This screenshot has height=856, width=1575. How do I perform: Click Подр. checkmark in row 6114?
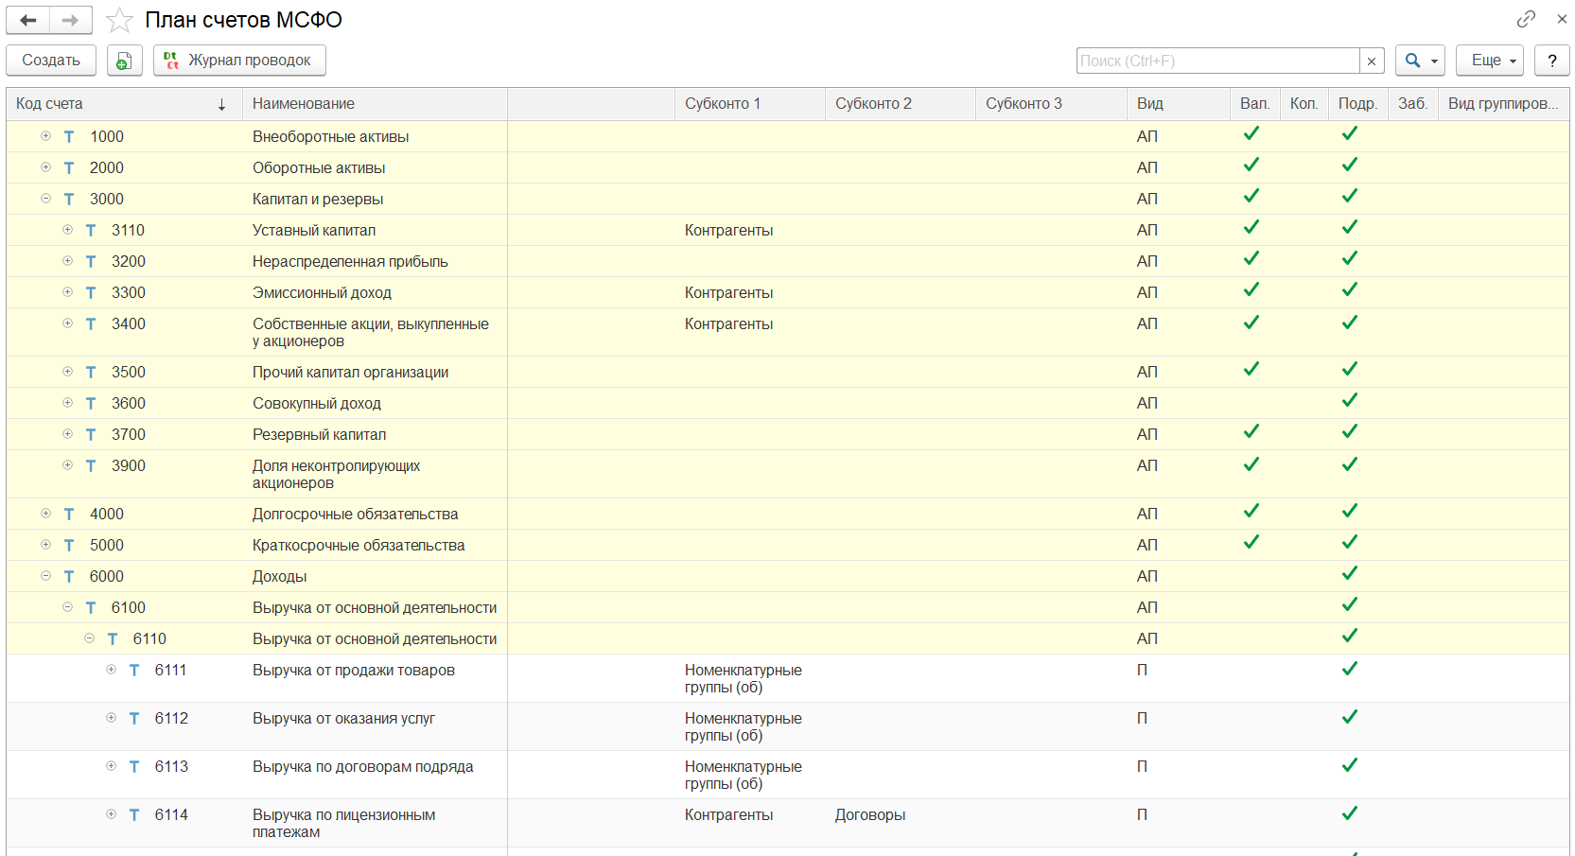pos(1350,813)
